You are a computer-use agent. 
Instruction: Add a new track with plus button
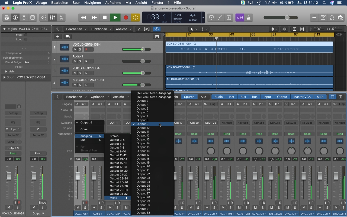point(57,37)
